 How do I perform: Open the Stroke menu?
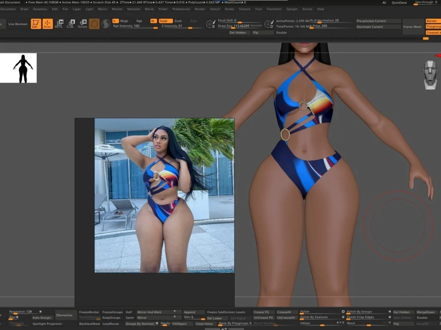click(x=229, y=9)
